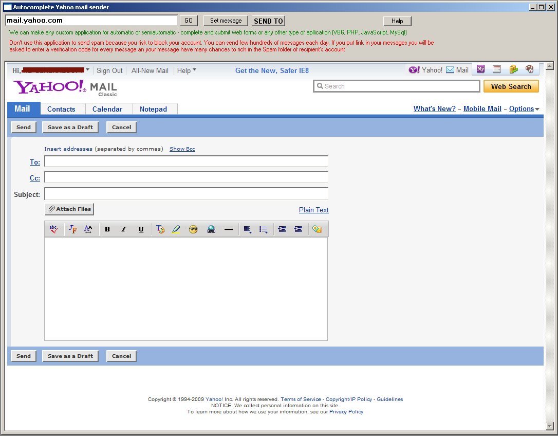Go to Yahoo! home via Y! icon

pos(414,70)
